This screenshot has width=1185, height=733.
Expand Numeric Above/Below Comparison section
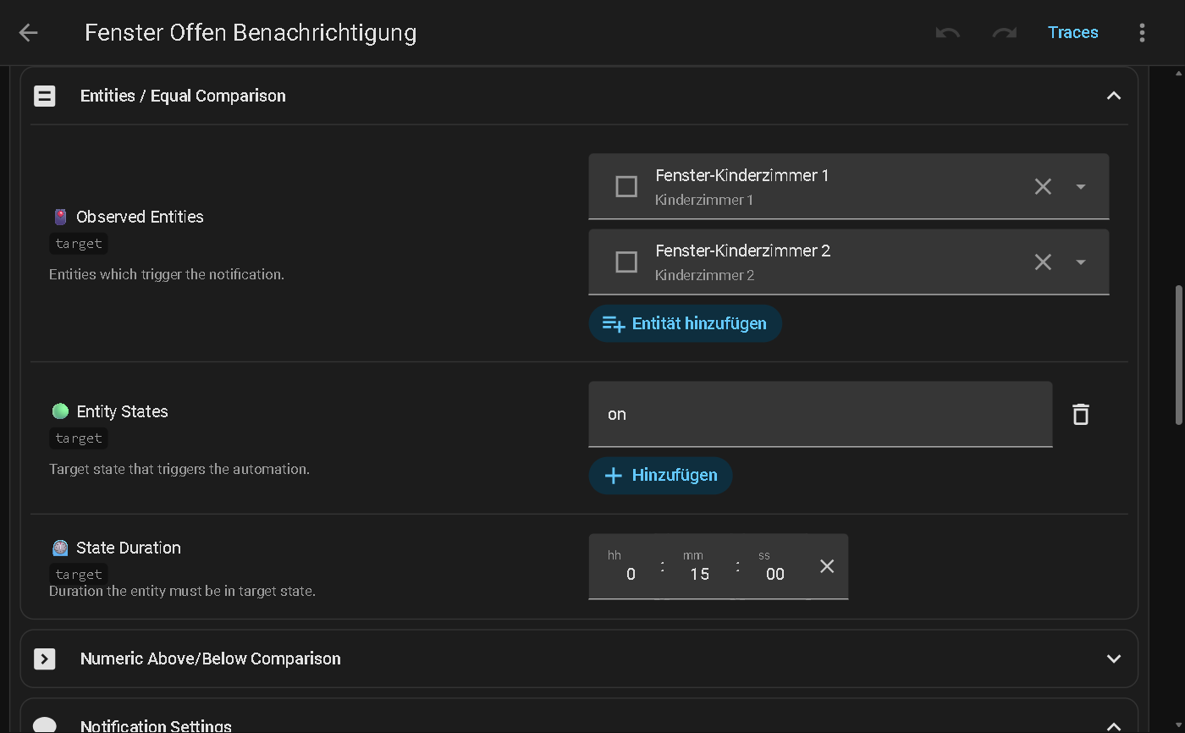click(1114, 659)
